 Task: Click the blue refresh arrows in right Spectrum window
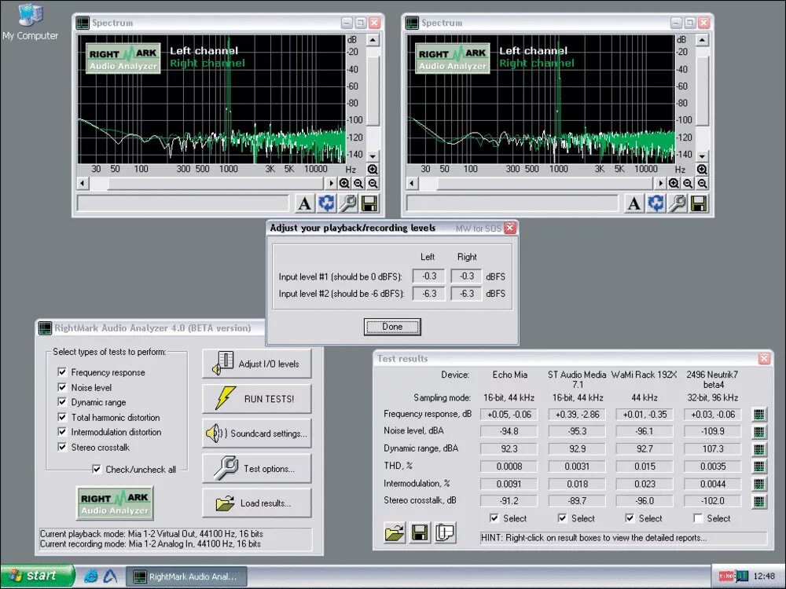point(656,203)
